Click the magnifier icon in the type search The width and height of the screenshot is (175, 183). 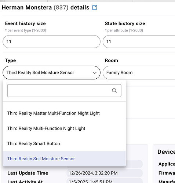114,90
